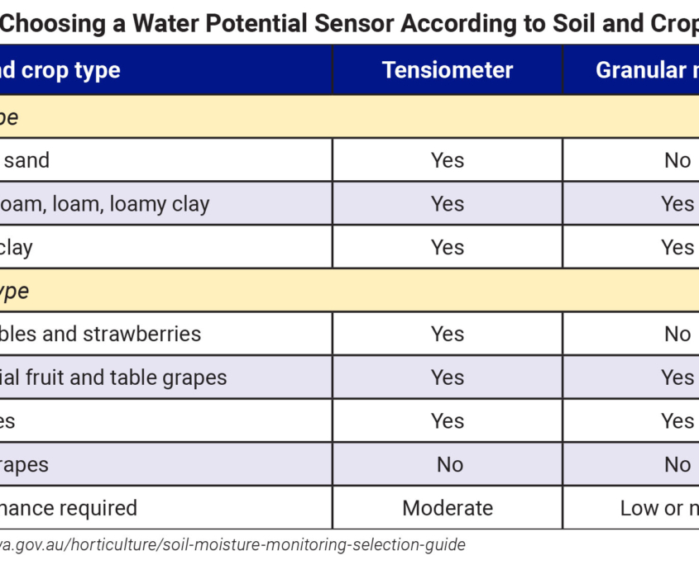
Task: Click Granular 'No' in the sand row
Action: pos(677,160)
